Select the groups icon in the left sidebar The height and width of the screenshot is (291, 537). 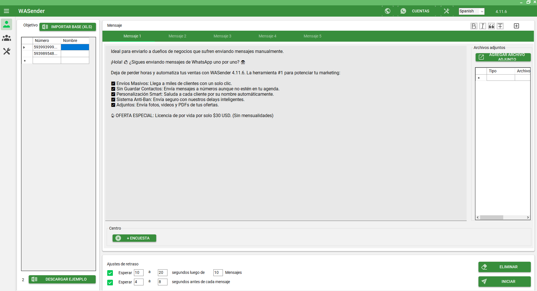point(7,38)
